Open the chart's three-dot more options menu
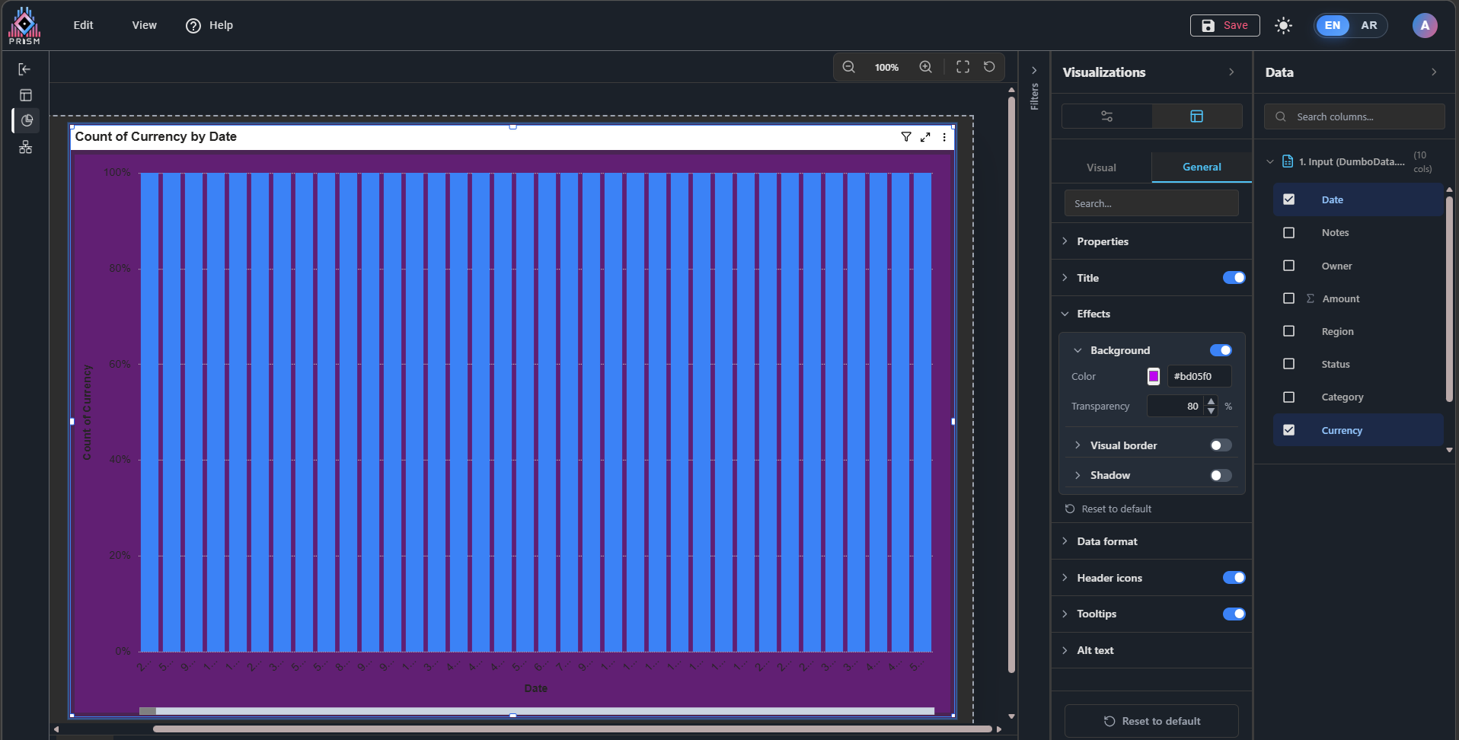Viewport: 1459px width, 740px height. 944,137
